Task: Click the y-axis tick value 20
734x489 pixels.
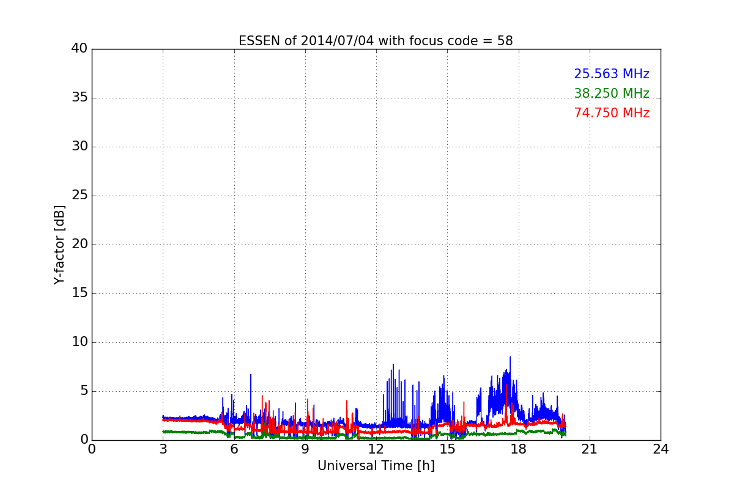Action: (x=80, y=244)
